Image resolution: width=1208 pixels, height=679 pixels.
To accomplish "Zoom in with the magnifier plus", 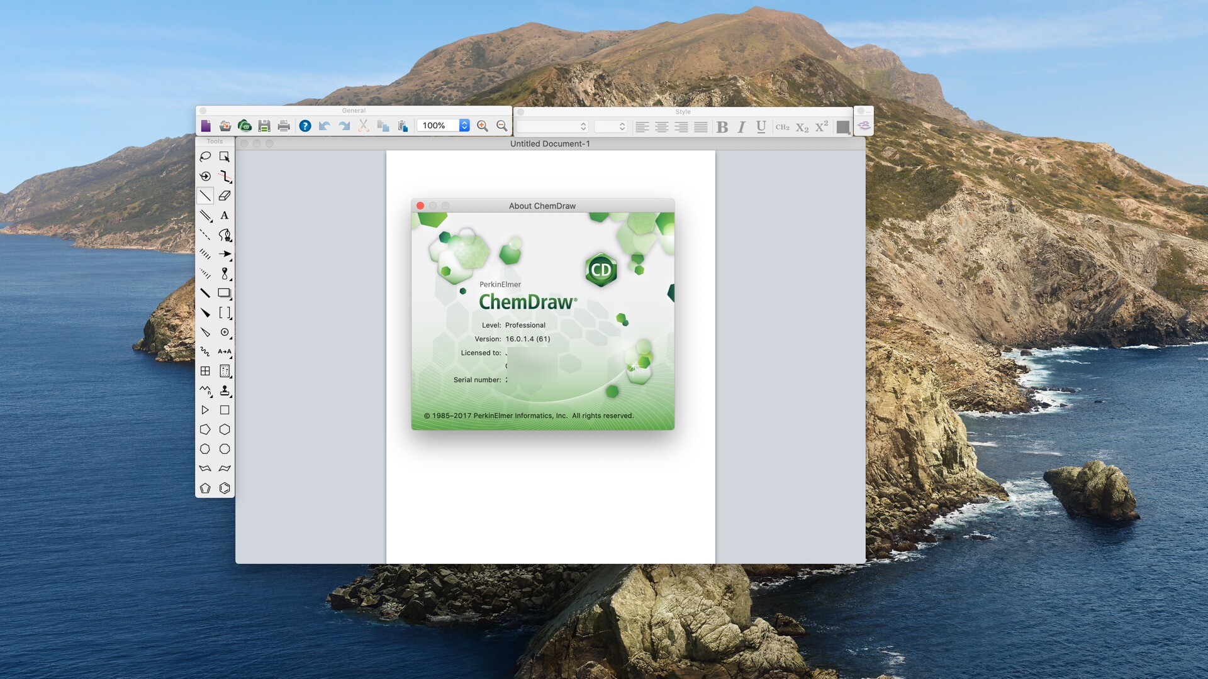I will click(x=483, y=126).
